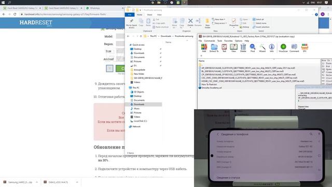The image size is (332, 187).
Task: Open the browser profile avatar
Action: pos(323,14)
